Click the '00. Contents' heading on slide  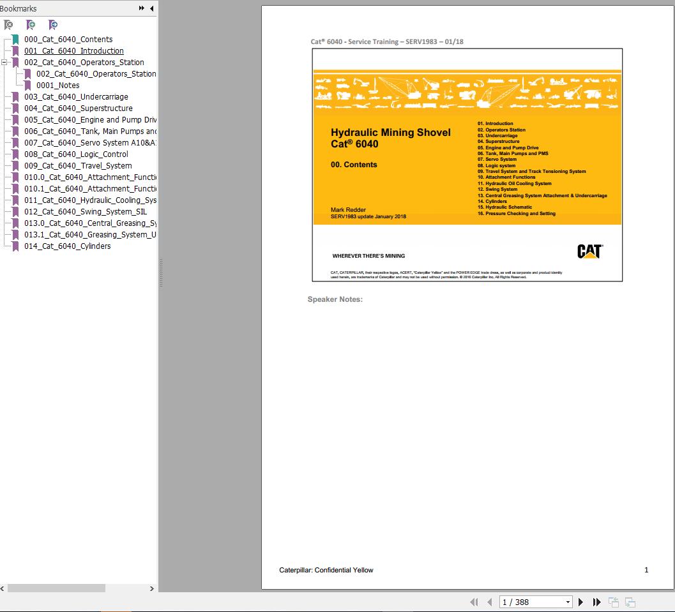point(354,165)
